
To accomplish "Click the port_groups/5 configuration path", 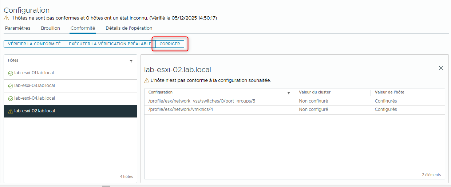I will tap(202, 101).
